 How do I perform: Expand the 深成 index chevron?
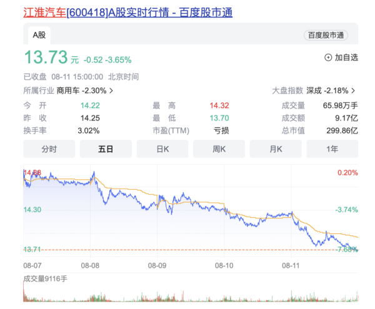click(354, 91)
